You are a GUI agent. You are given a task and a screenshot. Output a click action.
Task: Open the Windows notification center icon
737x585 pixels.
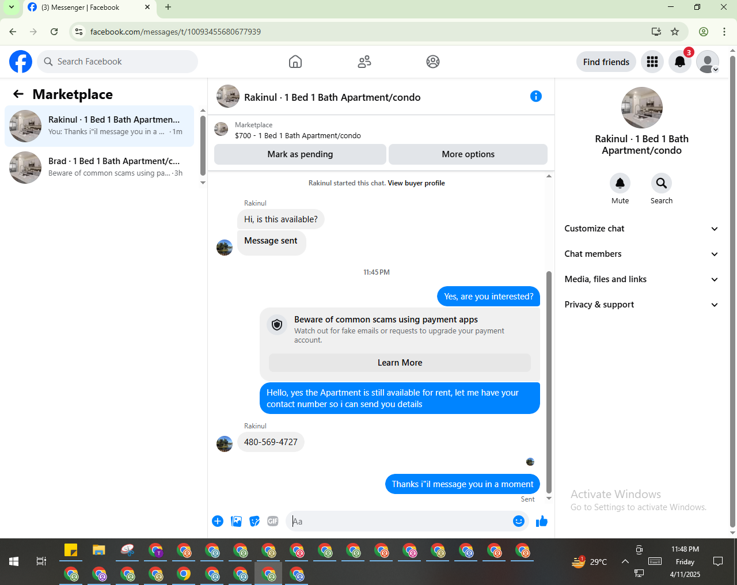pyautogui.click(x=718, y=561)
